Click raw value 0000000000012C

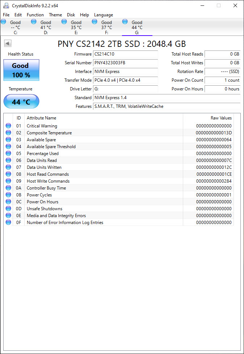[214, 167]
